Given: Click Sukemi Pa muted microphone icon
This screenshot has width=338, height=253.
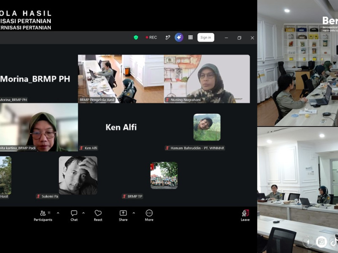Looking at the screenshot, I should pos(38,196).
